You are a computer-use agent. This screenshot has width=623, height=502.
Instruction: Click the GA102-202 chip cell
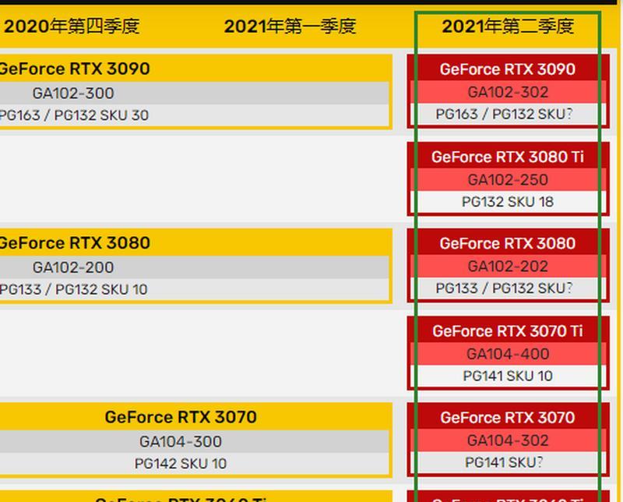click(x=508, y=267)
